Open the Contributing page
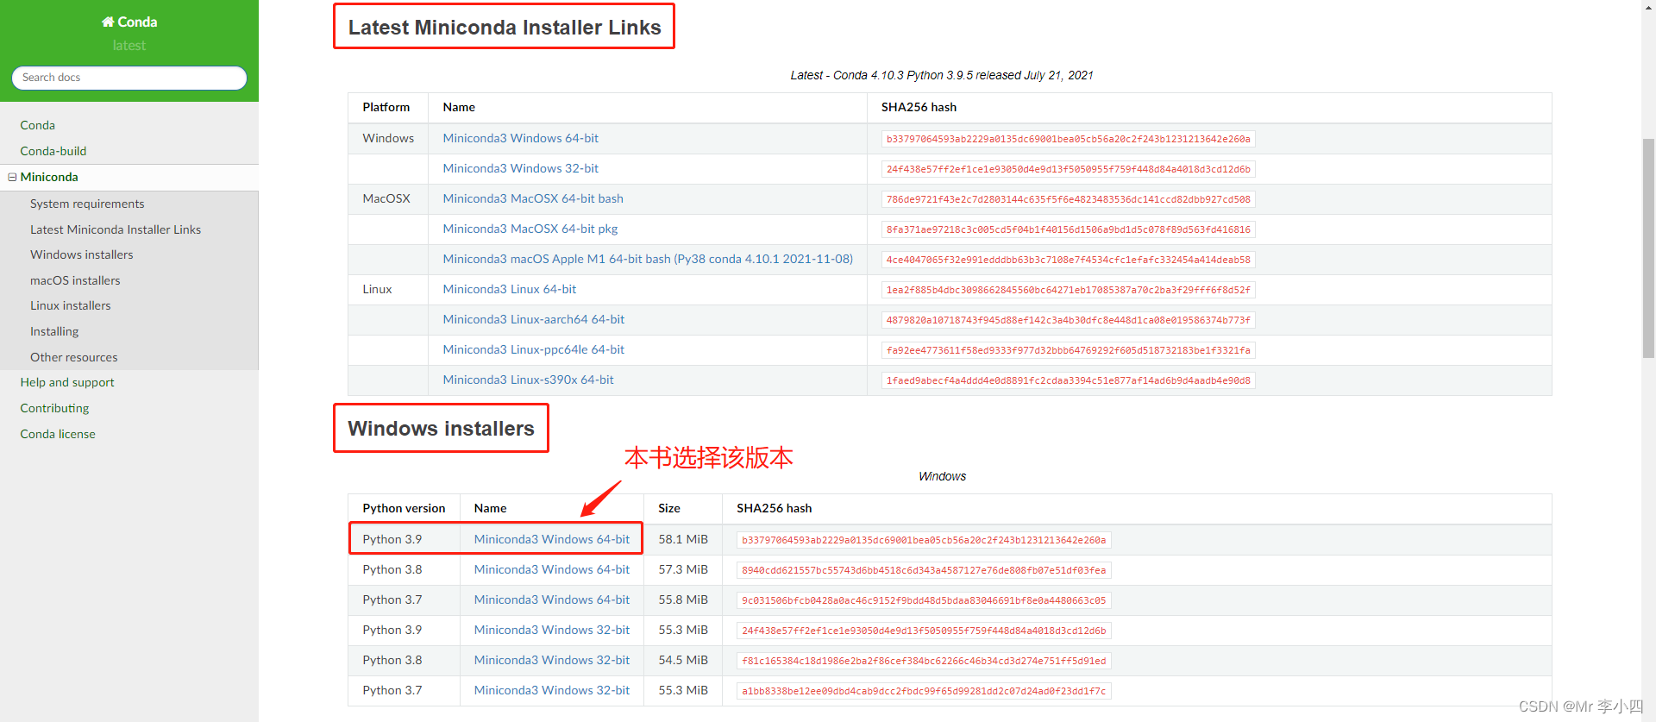1656x722 pixels. pyautogui.click(x=54, y=408)
